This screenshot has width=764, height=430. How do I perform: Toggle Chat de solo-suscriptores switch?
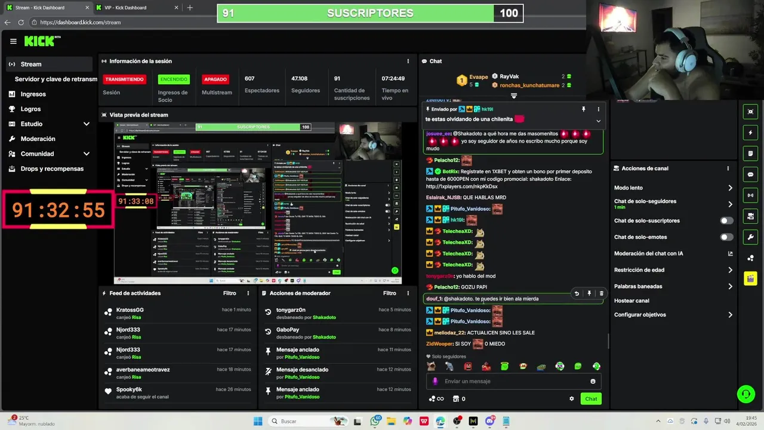[x=726, y=220]
